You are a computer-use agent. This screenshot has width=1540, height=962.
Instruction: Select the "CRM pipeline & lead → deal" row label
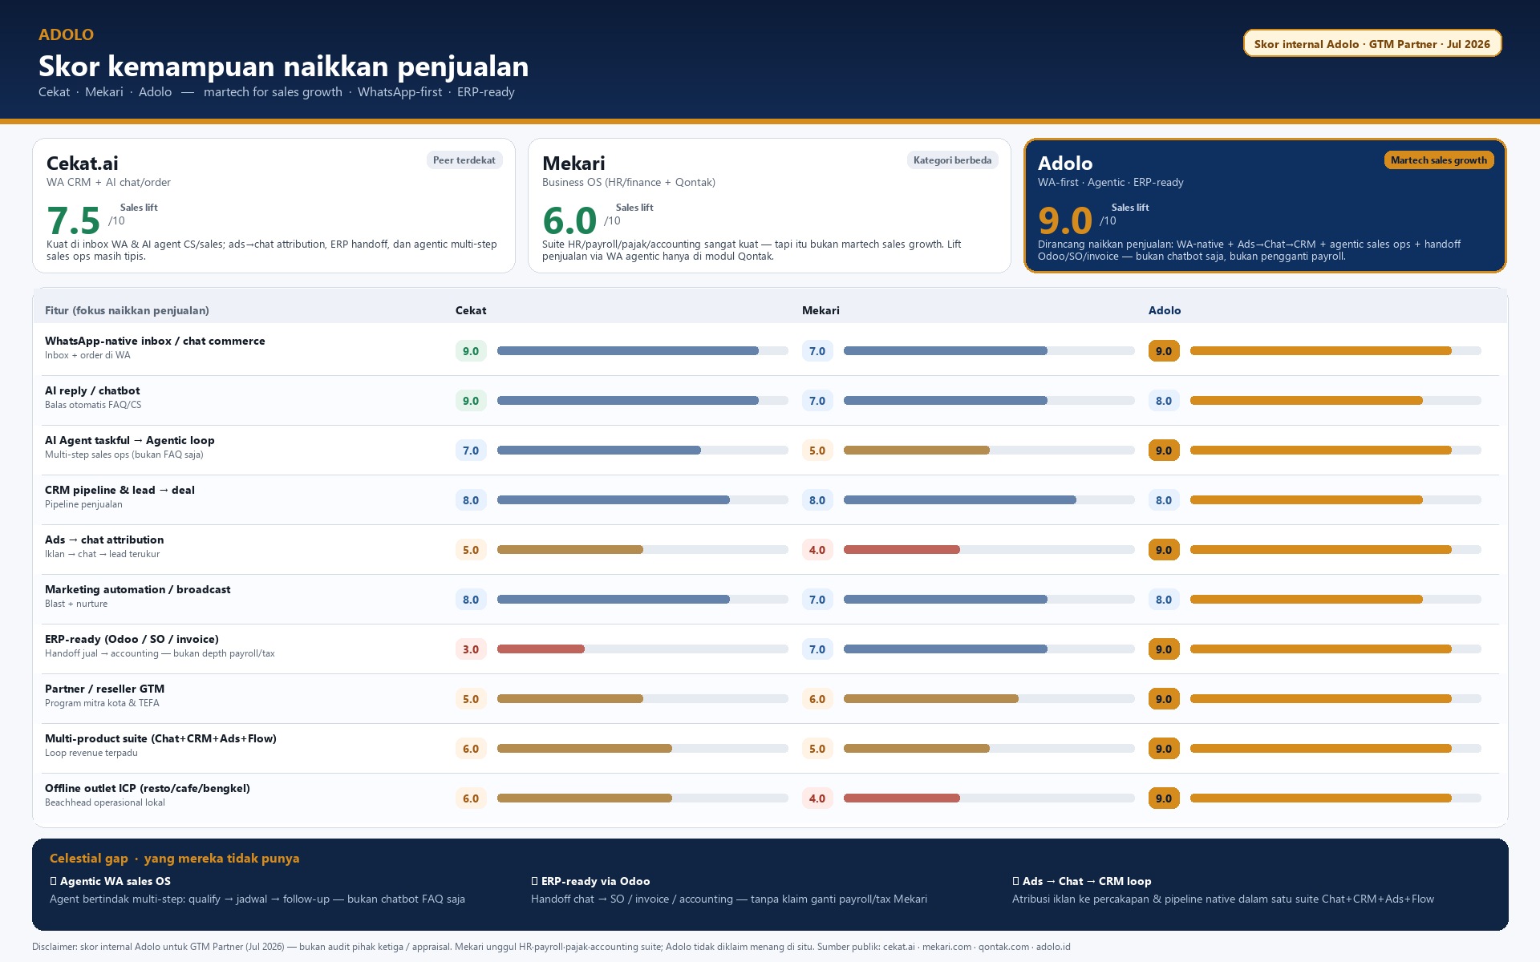(x=120, y=490)
